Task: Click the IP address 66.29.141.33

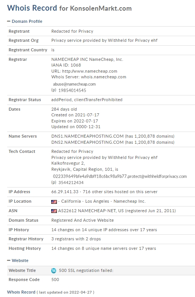Action: (65, 192)
